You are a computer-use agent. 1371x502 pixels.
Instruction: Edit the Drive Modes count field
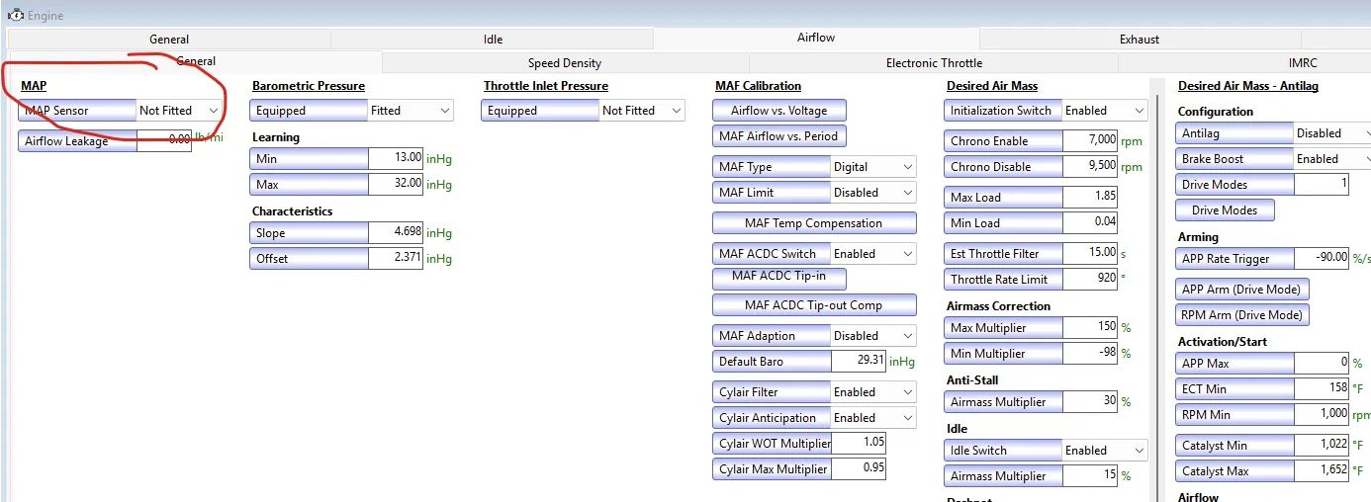coord(1322,185)
